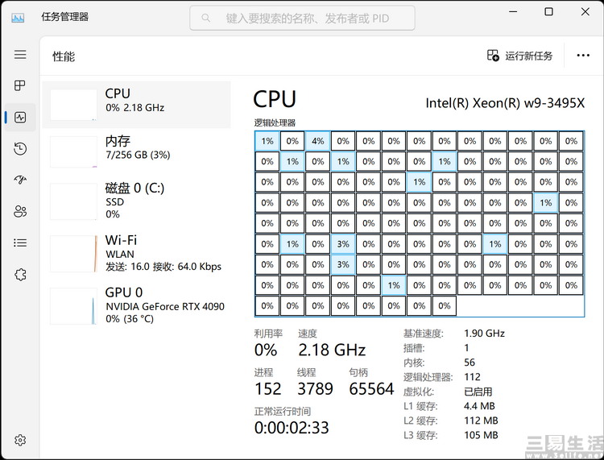Select the Performance sidebar icon
604x460 pixels.
point(20,117)
